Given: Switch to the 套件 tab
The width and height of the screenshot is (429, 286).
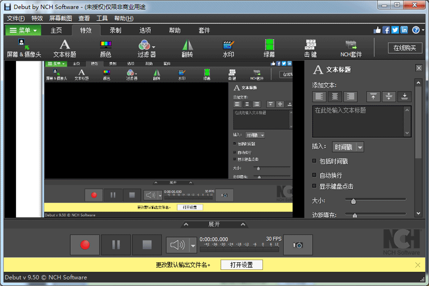Looking at the screenshot, I should 204,31.
